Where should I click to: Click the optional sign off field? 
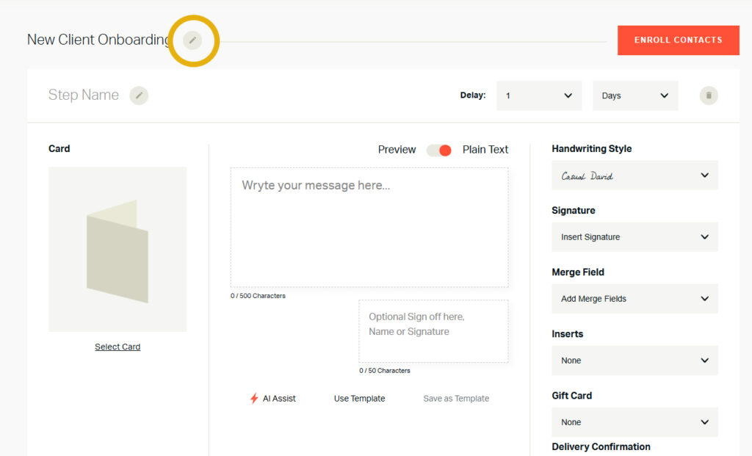433,331
